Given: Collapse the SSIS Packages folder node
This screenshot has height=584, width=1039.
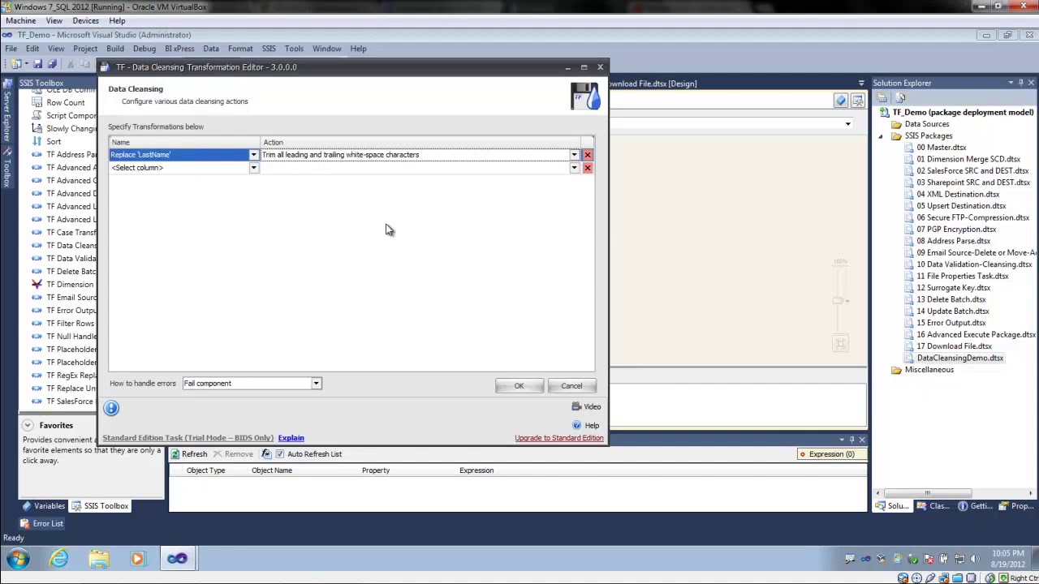Looking at the screenshot, I should [x=881, y=136].
